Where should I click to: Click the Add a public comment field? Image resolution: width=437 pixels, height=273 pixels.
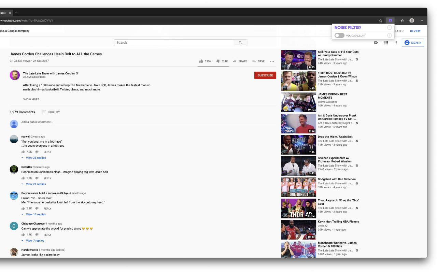tap(149, 122)
